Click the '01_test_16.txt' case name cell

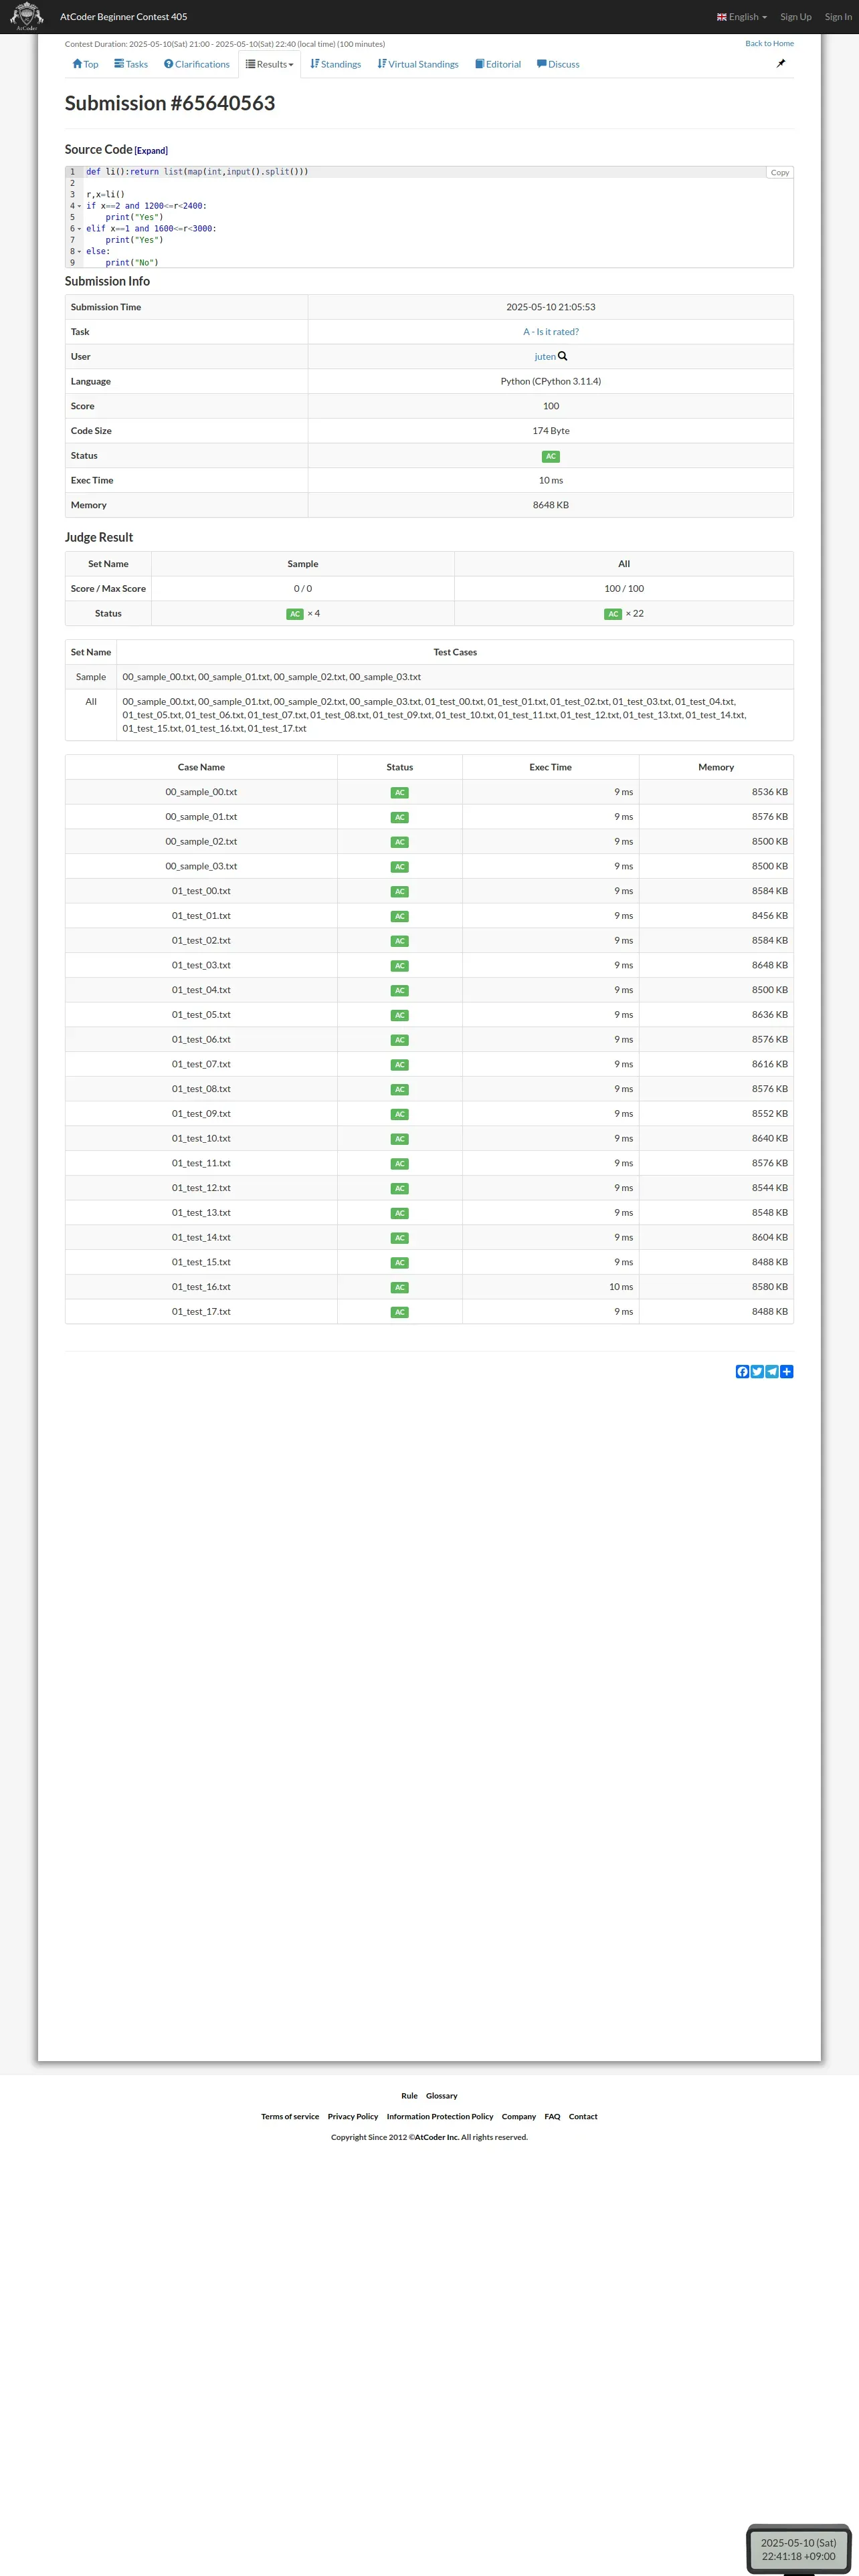[201, 1287]
